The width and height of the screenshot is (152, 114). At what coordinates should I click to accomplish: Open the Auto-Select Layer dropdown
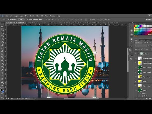click(x=22, y=19)
